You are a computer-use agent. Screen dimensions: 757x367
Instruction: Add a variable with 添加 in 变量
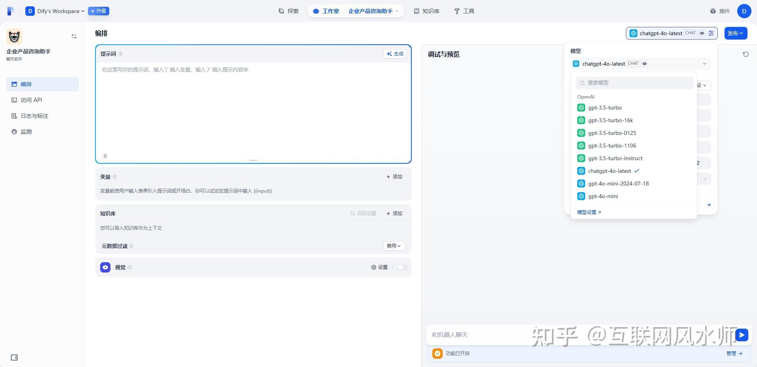click(394, 177)
